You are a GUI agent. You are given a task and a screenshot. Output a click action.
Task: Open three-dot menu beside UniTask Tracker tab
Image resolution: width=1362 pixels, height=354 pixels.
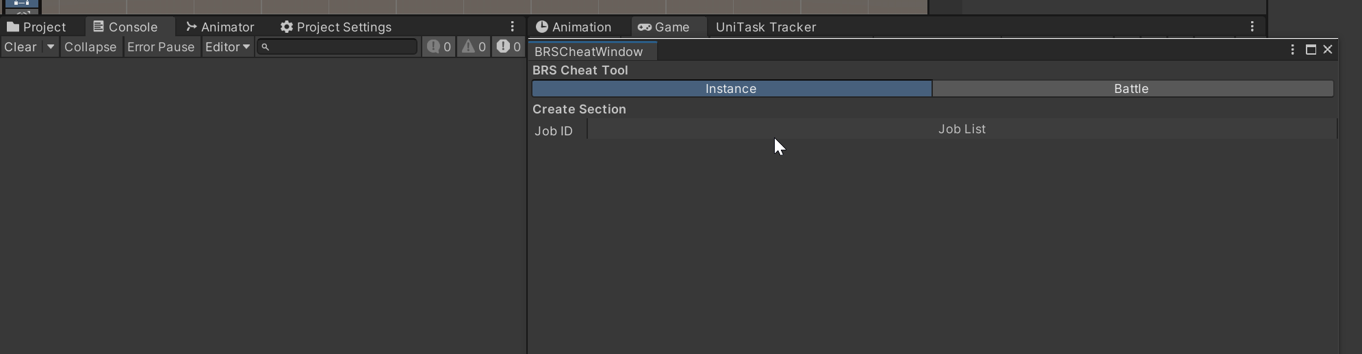[x=1252, y=27]
